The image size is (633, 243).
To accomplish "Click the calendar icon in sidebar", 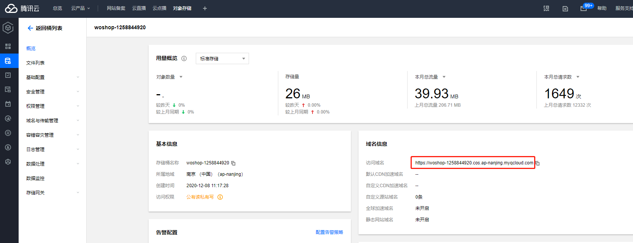I will point(8,104).
